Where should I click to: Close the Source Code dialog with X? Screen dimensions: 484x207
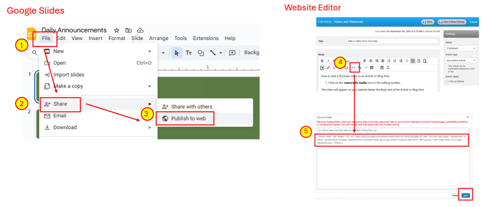pos(467,117)
